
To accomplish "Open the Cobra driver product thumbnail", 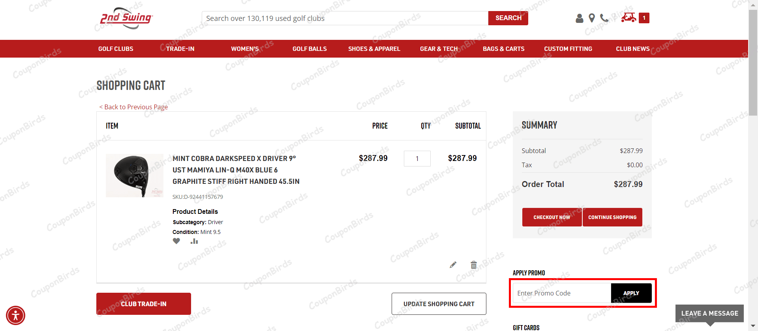I will pos(135,176).
